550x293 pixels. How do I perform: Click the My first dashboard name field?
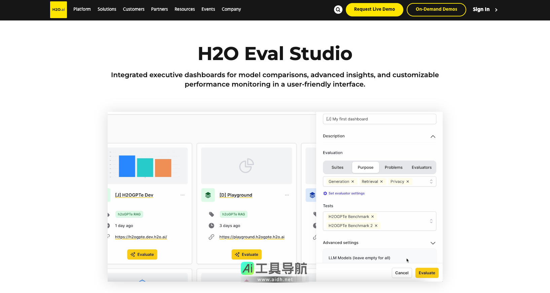pos(379,119)
